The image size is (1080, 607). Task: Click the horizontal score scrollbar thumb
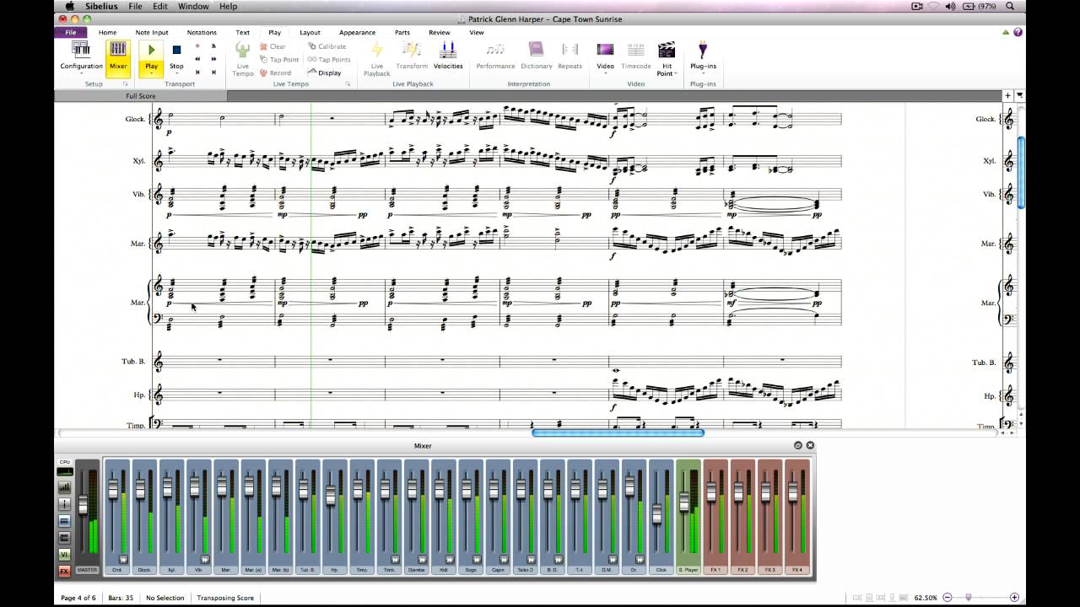[618, 432]
